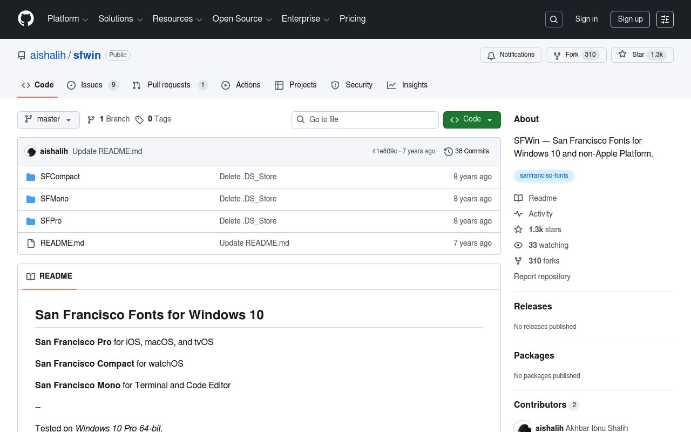Open the SFCompact folder
Screen dimensions: 691x432
pos(60,177)
